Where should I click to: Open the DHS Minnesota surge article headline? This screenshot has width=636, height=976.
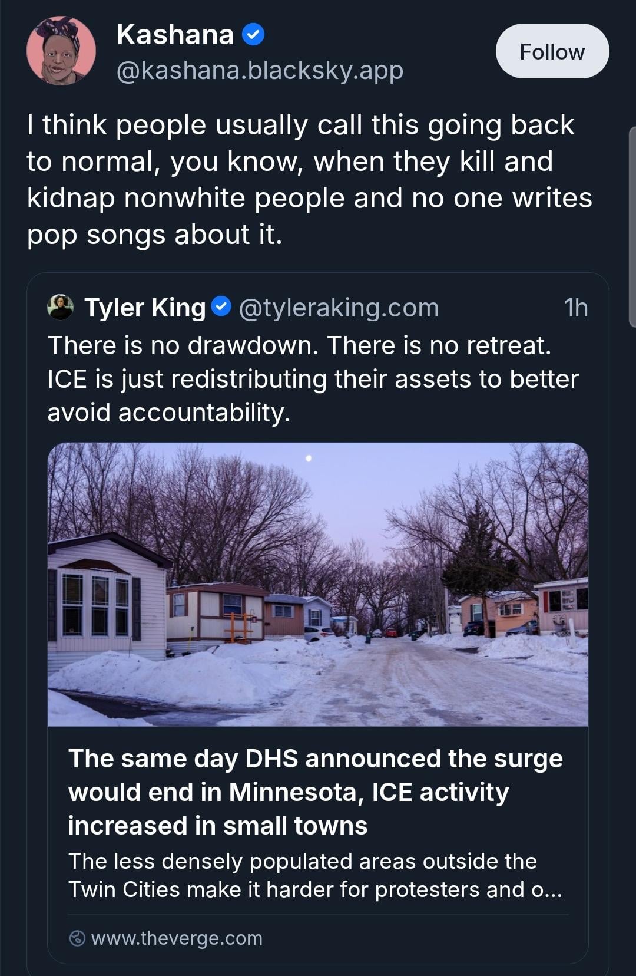click(x=316, y=792)
